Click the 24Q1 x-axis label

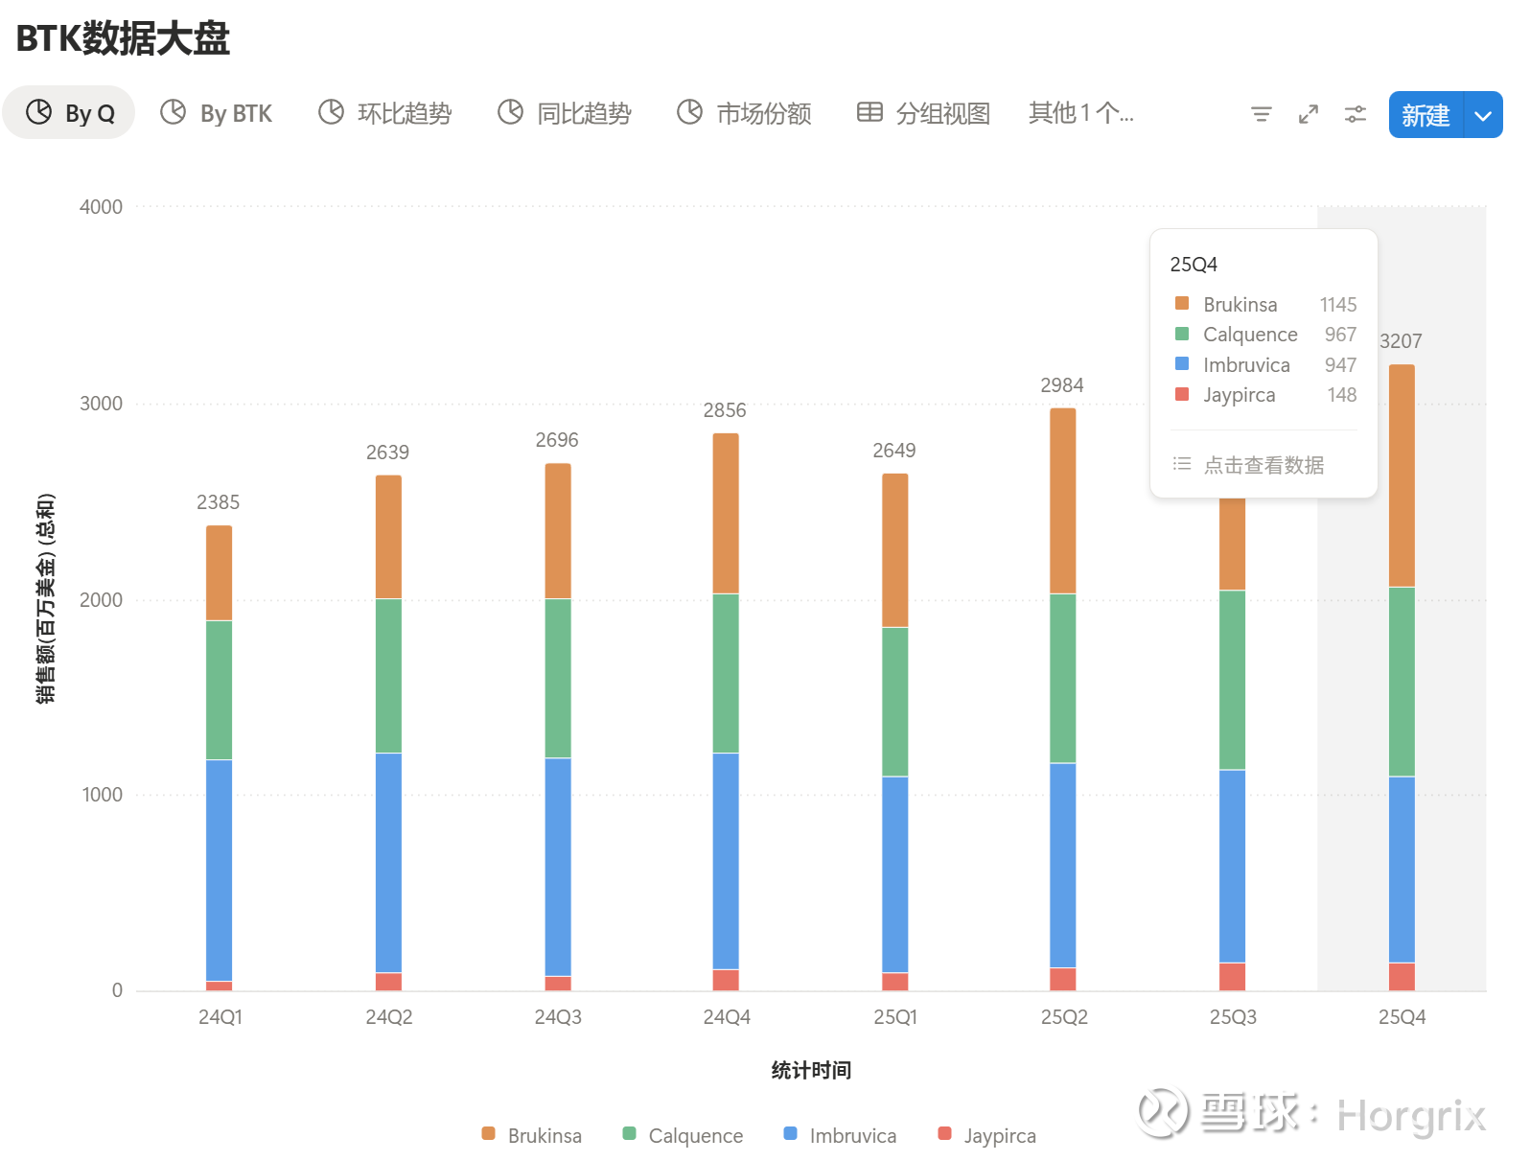220,1017
